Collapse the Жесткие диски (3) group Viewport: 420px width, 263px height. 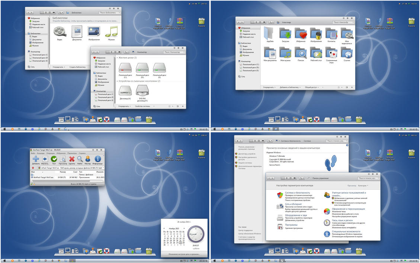click(117, 58)
